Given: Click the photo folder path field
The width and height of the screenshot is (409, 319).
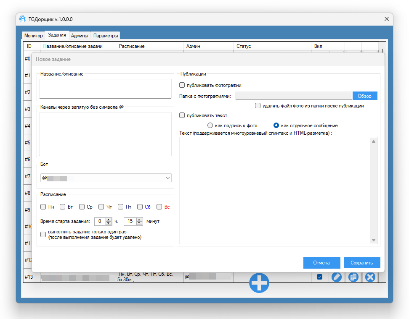Looking at the screenshot, I should tap(293, 96).
